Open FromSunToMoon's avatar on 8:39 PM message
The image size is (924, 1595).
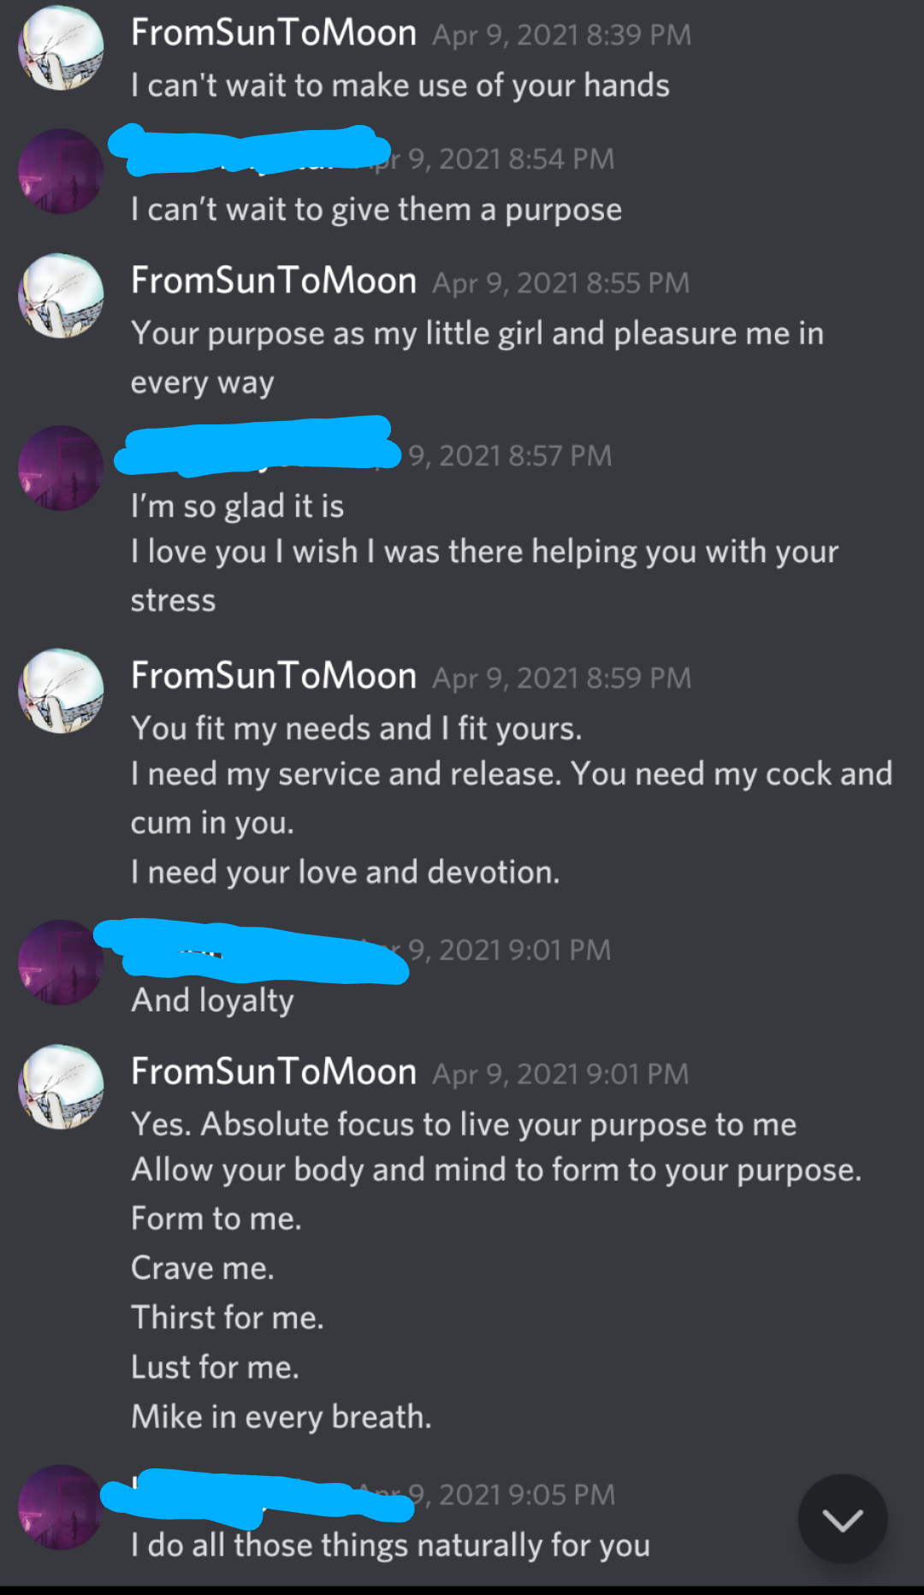pos(61,48)
